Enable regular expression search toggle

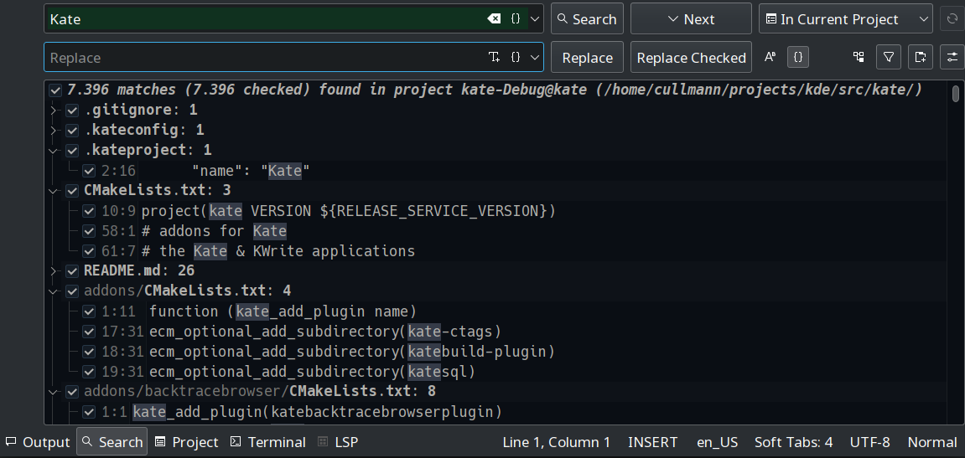click(x=799, y=57)
